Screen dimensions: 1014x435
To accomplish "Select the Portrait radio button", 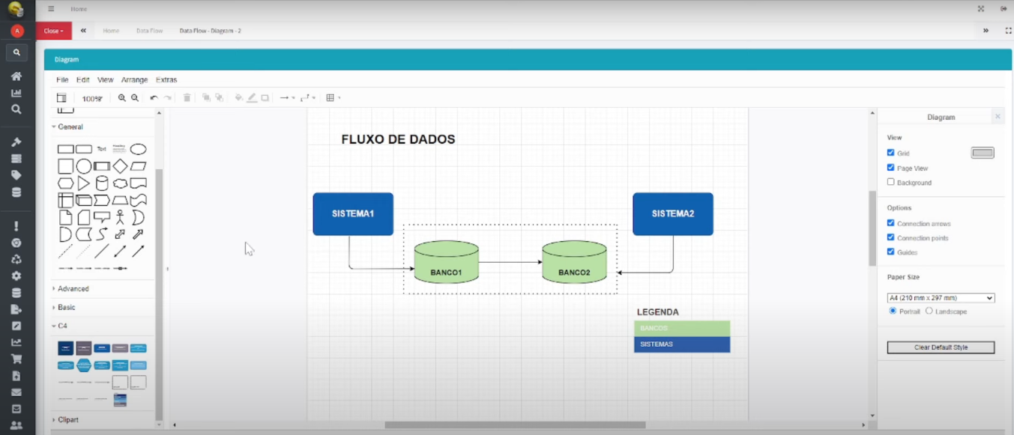I will pyautogui.click(x=893, y=311).
